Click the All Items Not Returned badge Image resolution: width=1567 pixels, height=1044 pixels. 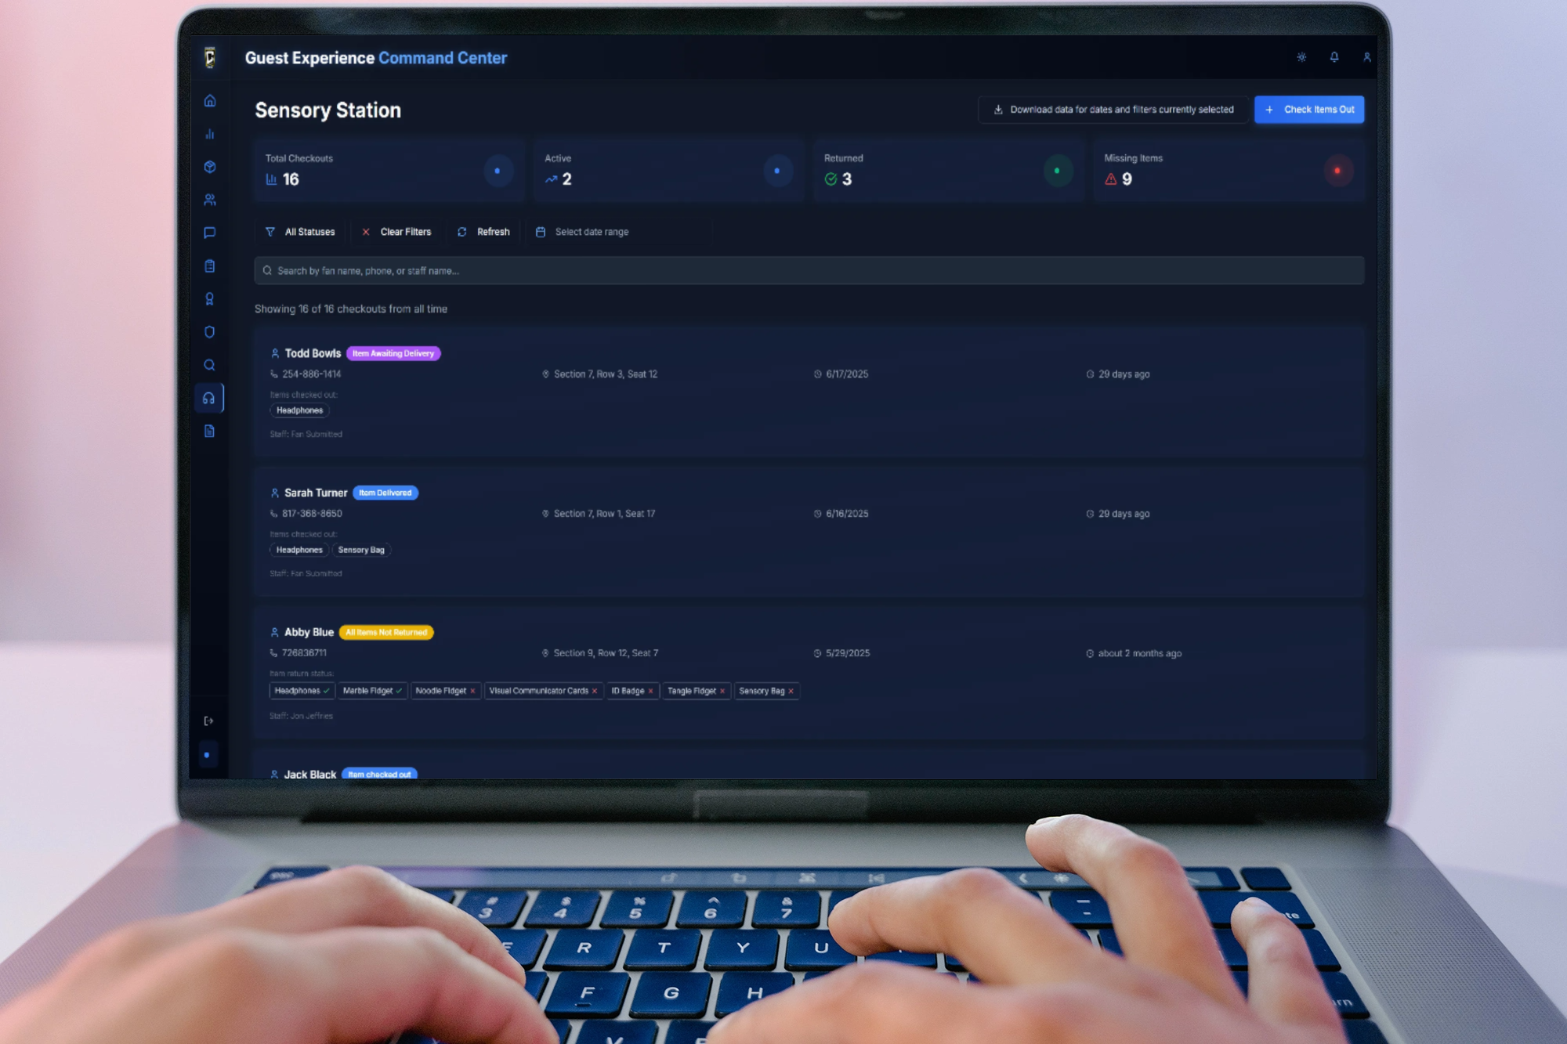386,632
